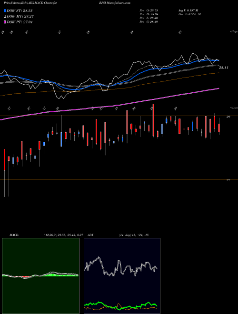Select the DOW MT: 28.27 label
Screen dimensions: 238x314
point(20,17)
